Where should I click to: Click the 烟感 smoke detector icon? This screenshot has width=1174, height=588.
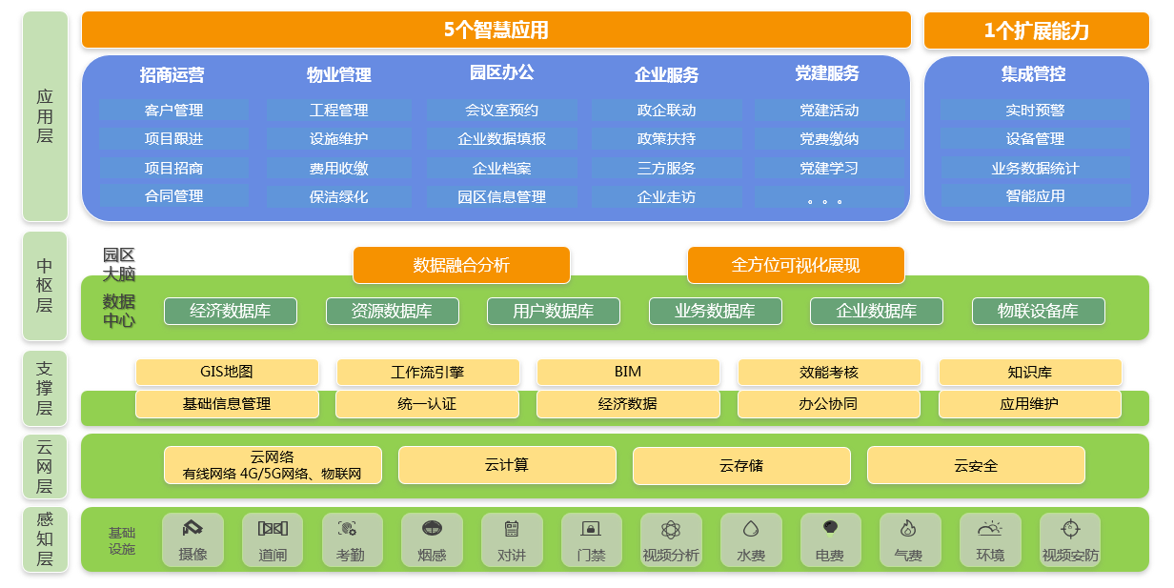tap(432, 540)
